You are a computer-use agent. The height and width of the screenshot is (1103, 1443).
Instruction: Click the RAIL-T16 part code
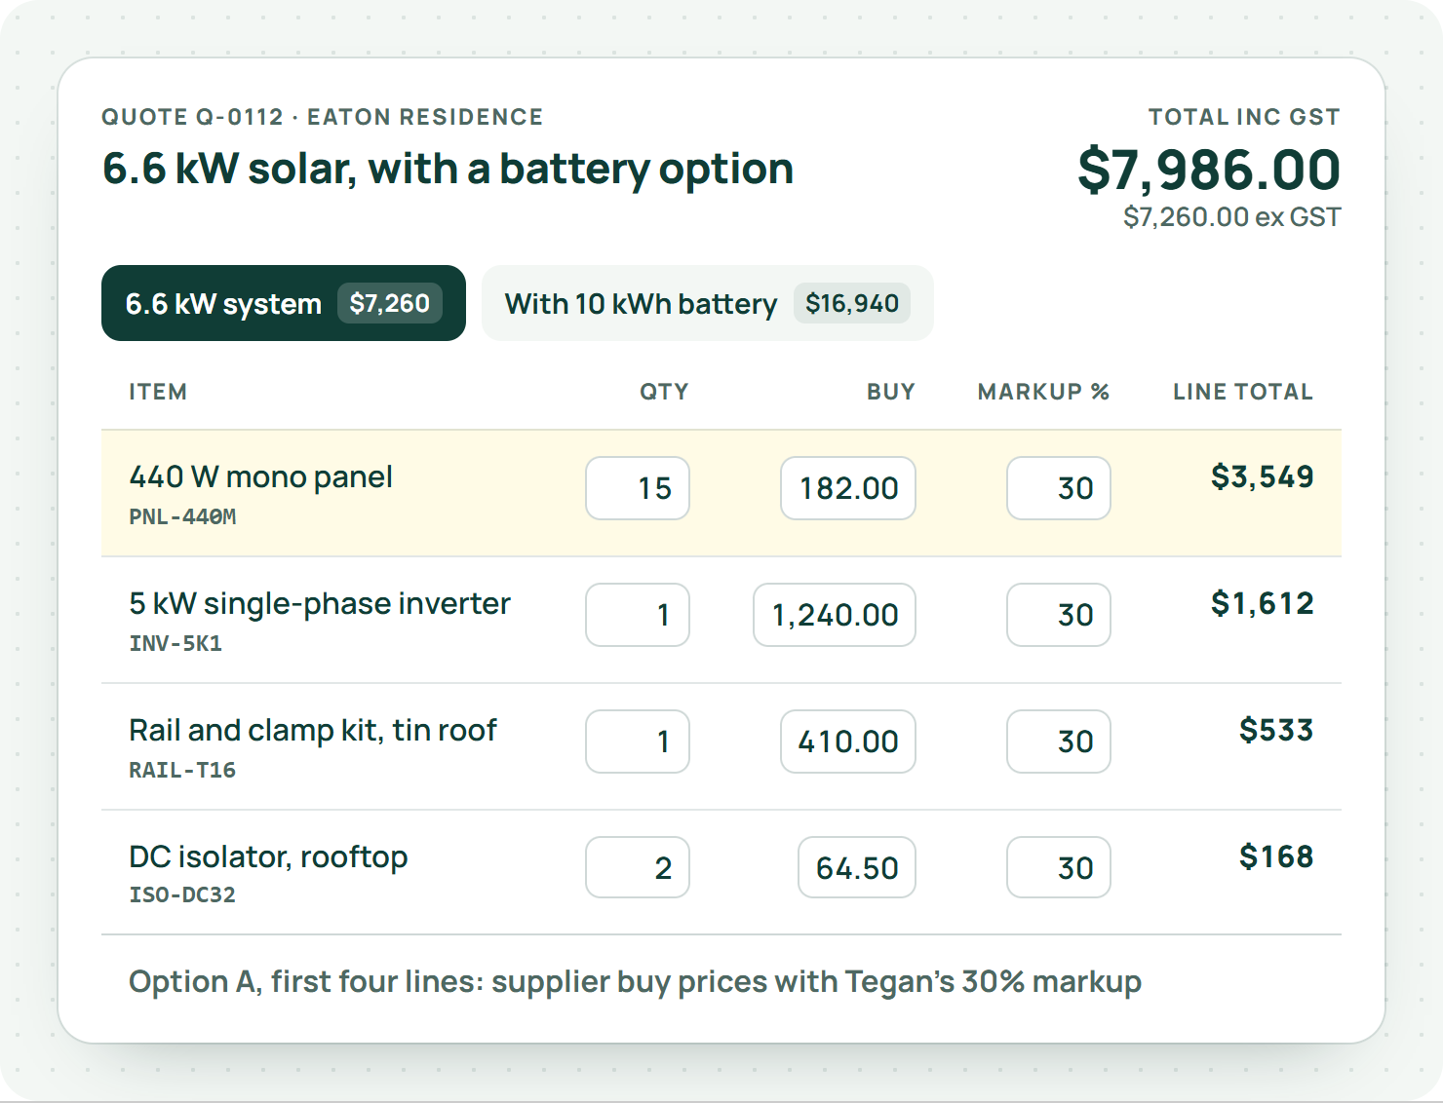pyautogui.click(x=182, y=770)
